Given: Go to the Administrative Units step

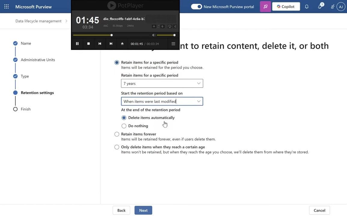Looking at the screenshot, I should [x=38, y=60].
